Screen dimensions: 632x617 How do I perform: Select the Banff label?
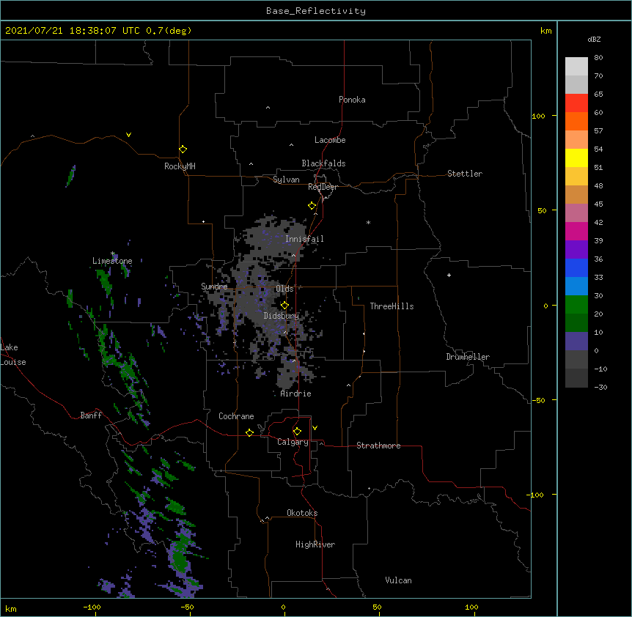pos(91,415)
